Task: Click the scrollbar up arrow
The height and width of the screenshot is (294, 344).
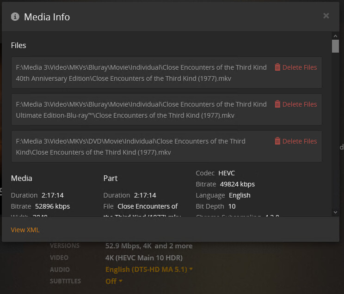Action: (335, 36)
